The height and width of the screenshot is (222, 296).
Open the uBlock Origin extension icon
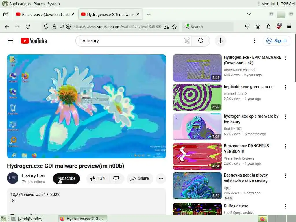(x=279, y=26)
